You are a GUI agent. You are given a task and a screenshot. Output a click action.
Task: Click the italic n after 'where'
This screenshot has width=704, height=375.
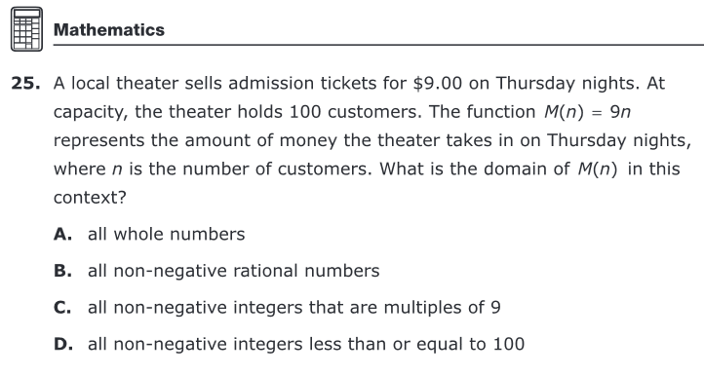117,170
